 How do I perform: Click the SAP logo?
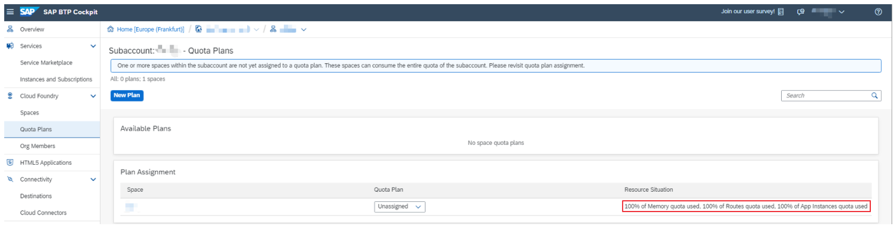tap(29, 12)
